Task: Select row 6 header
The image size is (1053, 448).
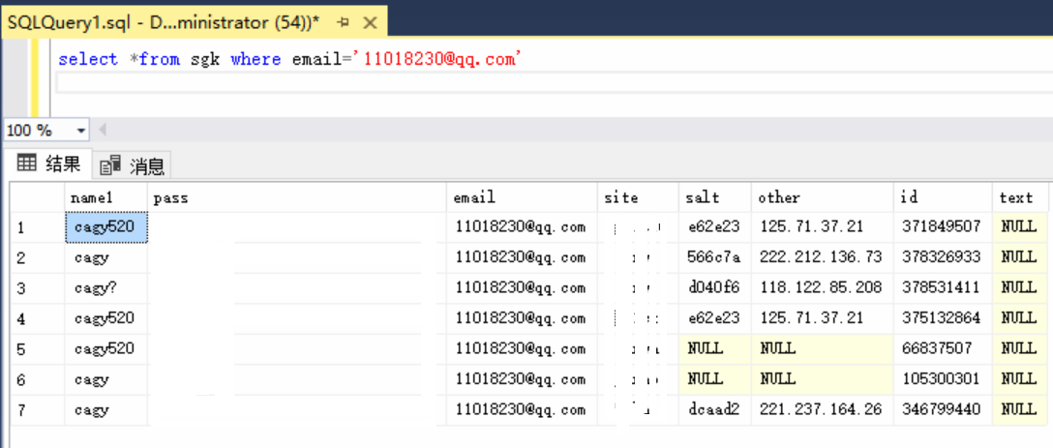Action: (38, 379)
